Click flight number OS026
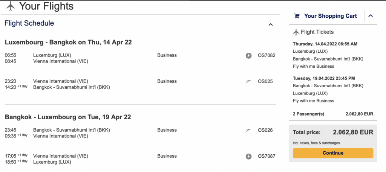 click(265, 130)
